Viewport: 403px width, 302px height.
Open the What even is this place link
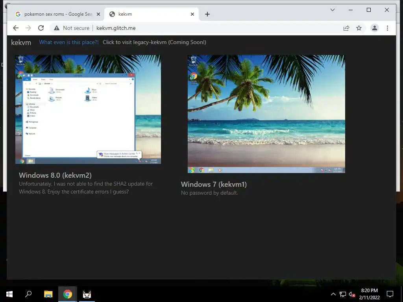68,42
